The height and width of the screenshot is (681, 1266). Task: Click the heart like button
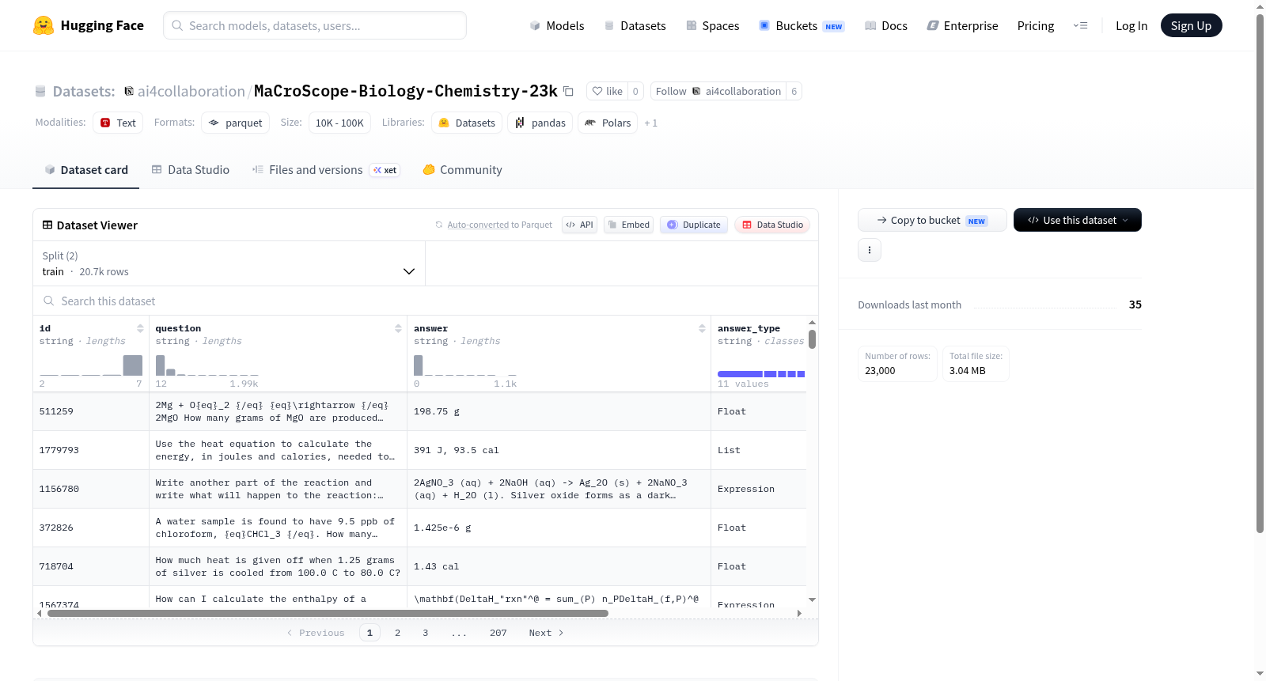pos(607,91)
